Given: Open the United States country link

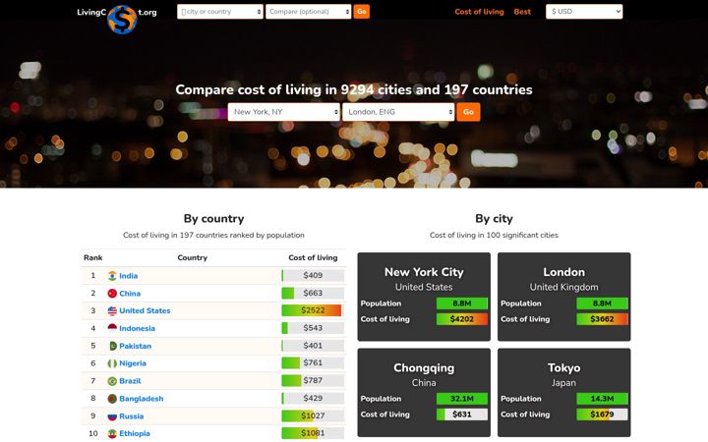Looking at the screenshot, I should tap(145, 310).
